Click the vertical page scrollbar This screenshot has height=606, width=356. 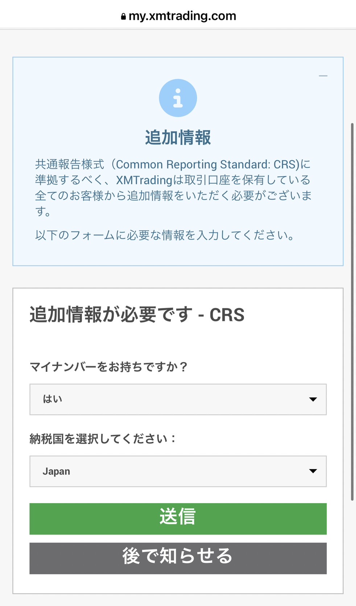click(352, 312)
